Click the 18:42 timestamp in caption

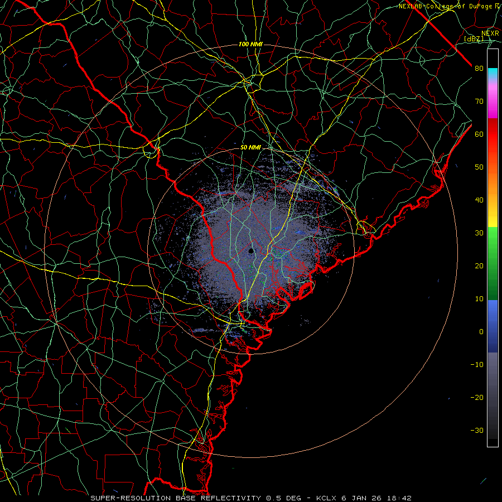pyautogui.click(x=399, y=498)
